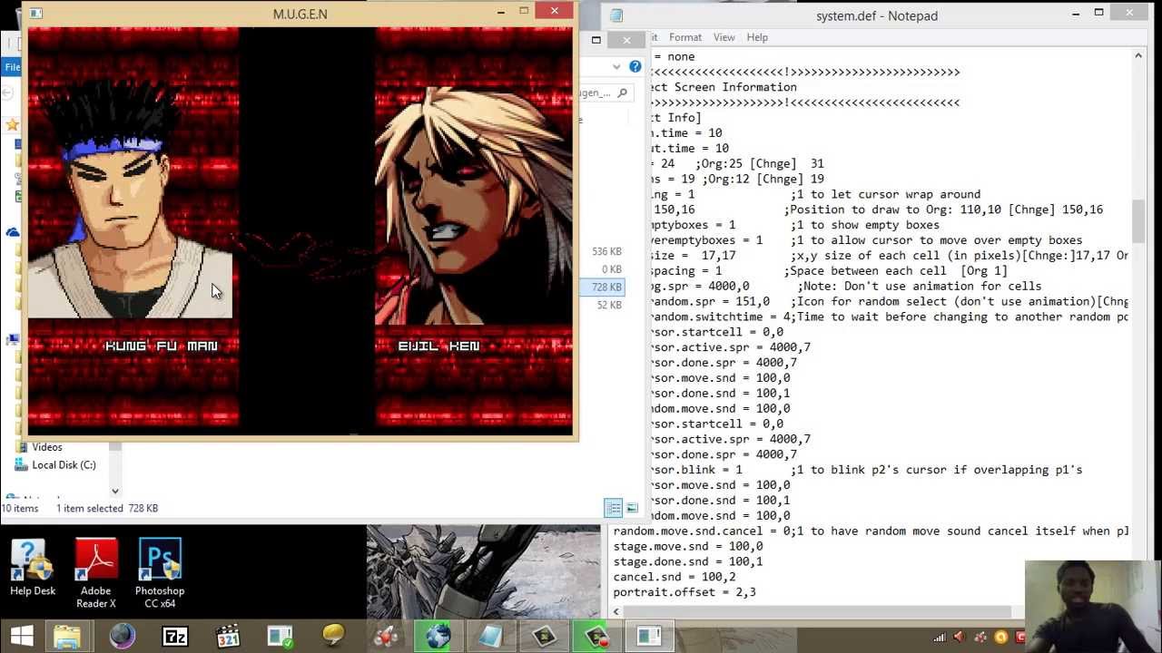The image size is (1162, 653).
Task: Click '1 item selected 728 KB' status text
Action: 107,508
